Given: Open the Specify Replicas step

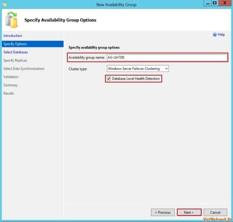Looking at the screenshot, I should (x=15, y=60).
